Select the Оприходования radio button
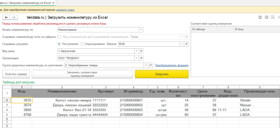Screen dimensions: 280x128 [x=82, y=44]
